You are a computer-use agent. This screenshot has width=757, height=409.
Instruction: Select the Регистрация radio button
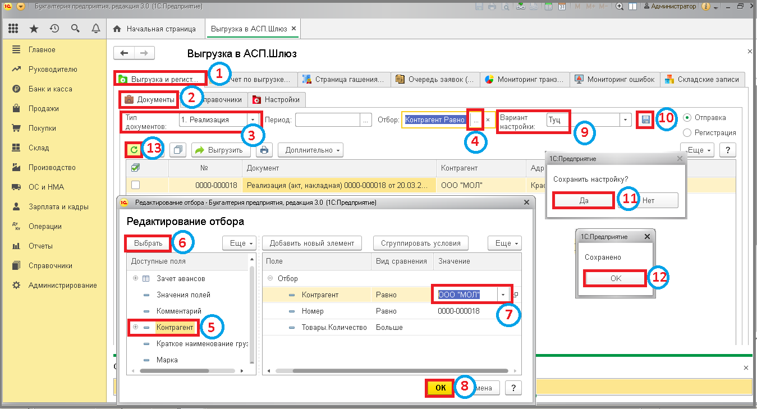tap(687, 133)
